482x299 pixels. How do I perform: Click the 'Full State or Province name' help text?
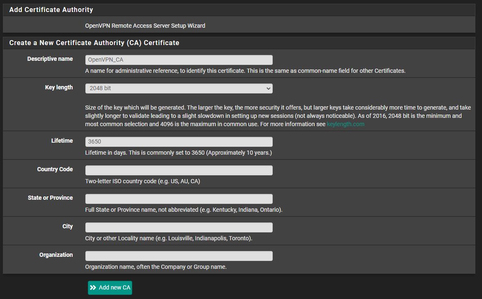coord(184,210)
